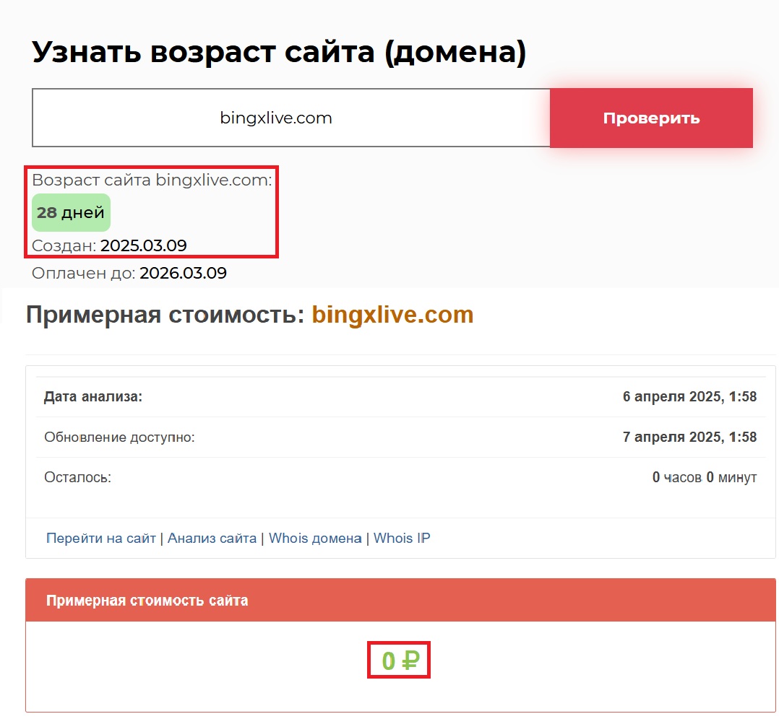Focus the domain input containing bingxlive.com
Viewport: 779px width, 719px height.
click(290, 118)
